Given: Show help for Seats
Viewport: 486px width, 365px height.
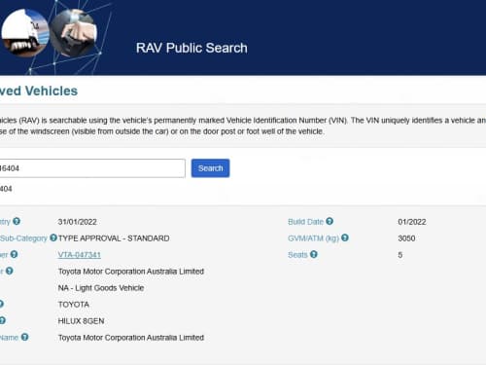Looking at the screenshot, I should (x=314, y=254).
